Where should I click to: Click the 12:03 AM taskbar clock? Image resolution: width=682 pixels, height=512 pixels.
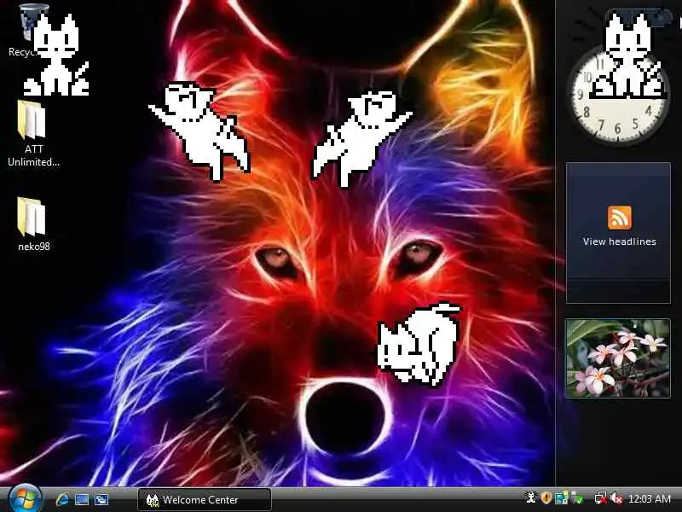point(649,498)
